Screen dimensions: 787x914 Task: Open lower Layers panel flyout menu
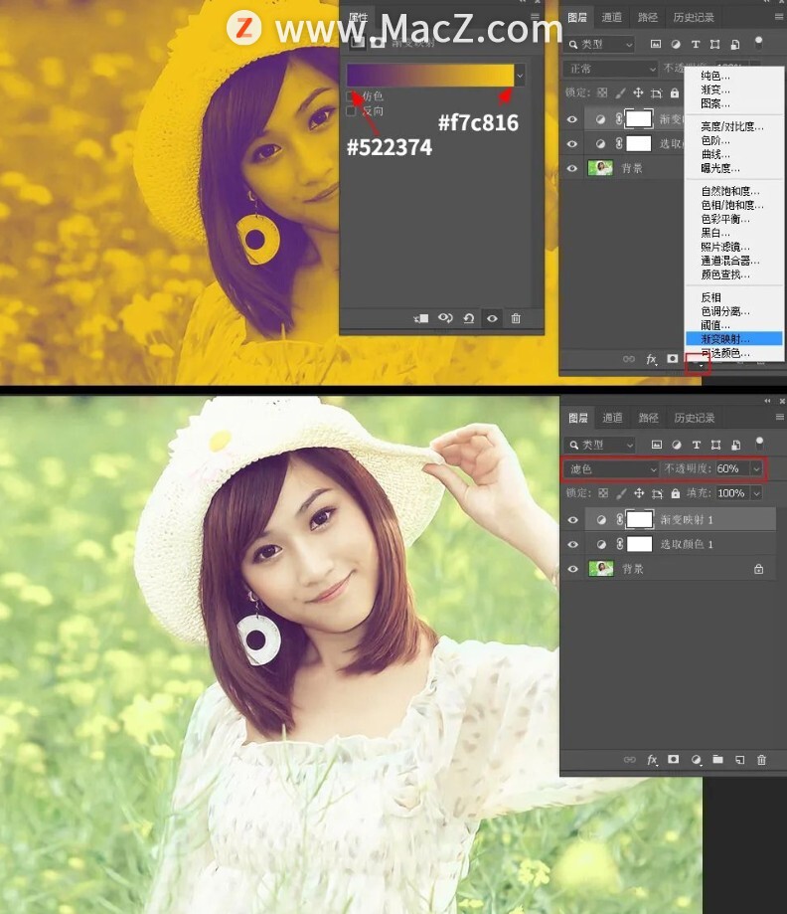[779, 417]
